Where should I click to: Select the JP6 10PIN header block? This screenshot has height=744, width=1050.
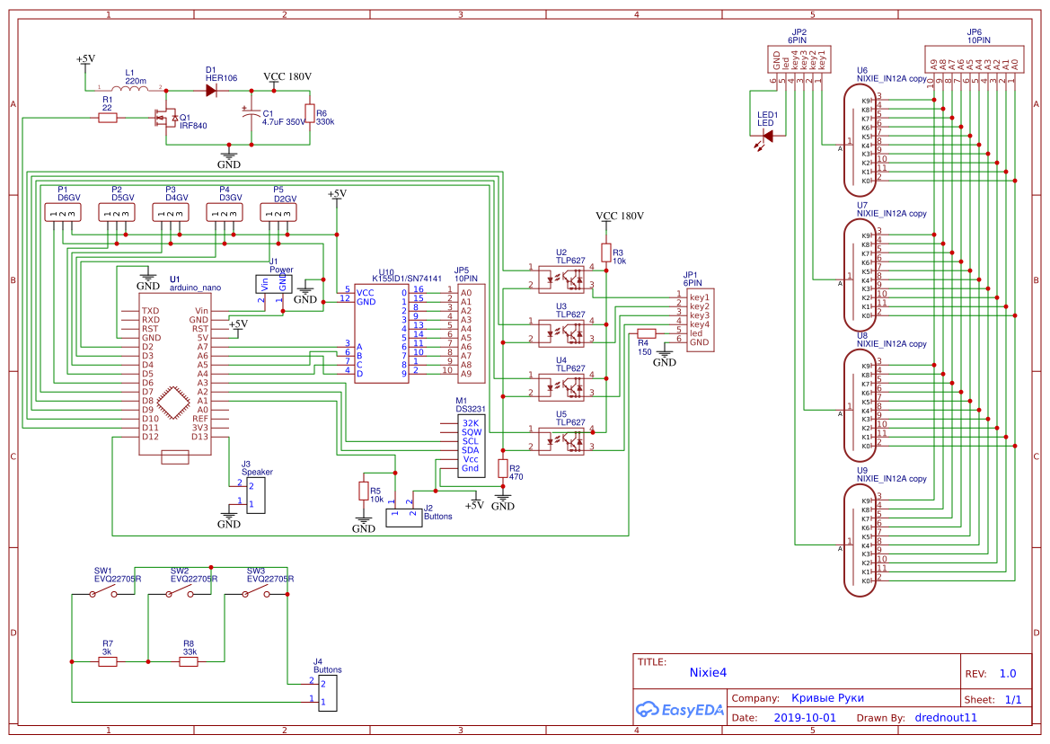pyautogui.click(x=975, y=58)
